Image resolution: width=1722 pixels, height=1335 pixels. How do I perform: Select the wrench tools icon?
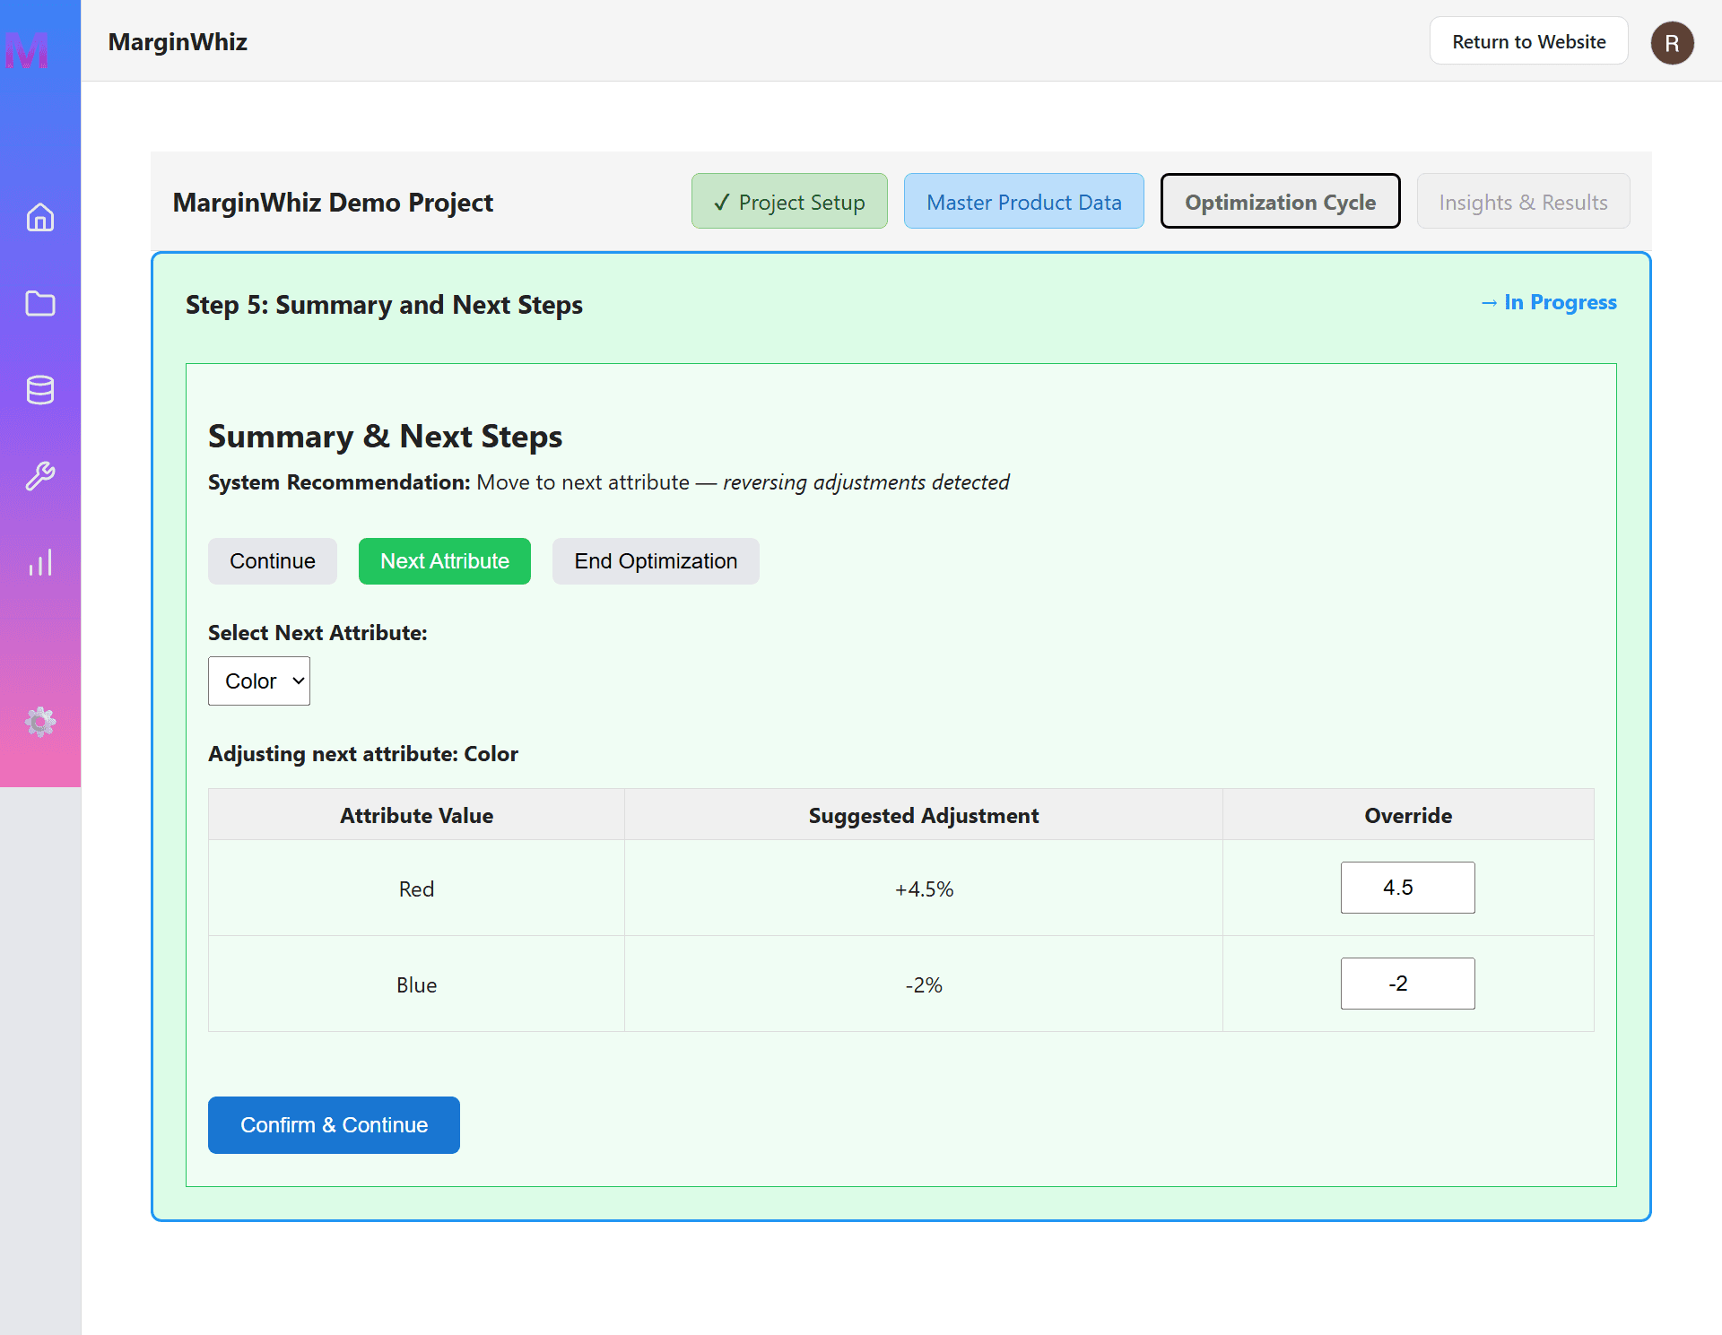[40, 476]
